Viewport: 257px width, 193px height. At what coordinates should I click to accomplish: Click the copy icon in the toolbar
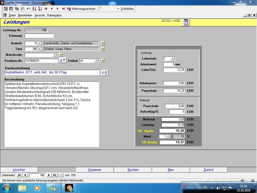[17, 9]
